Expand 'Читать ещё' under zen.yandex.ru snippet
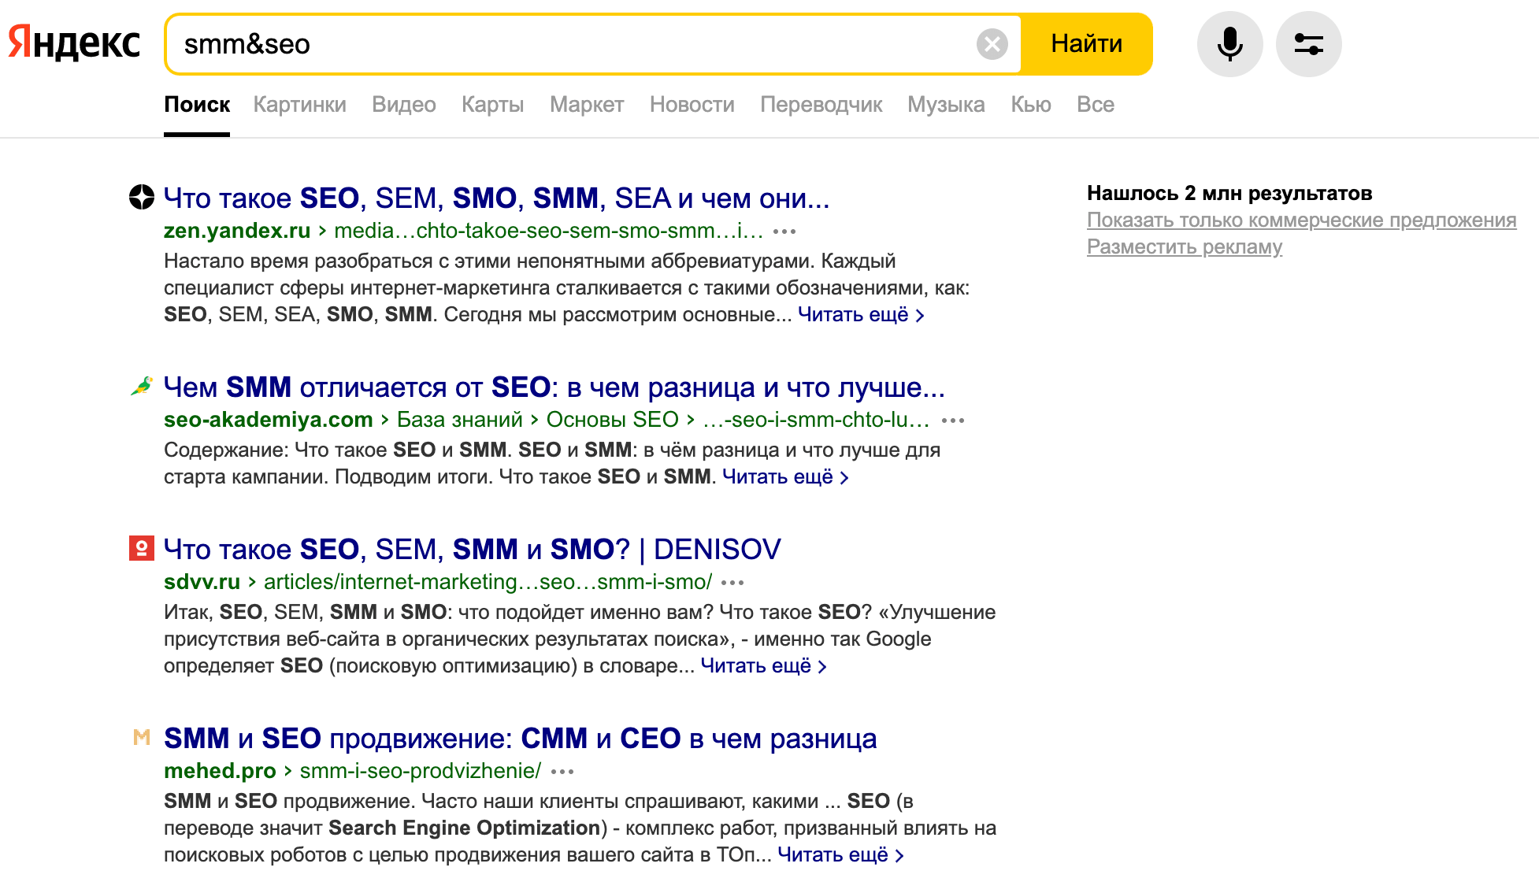The image size is (1539, 893). point(861,314)
